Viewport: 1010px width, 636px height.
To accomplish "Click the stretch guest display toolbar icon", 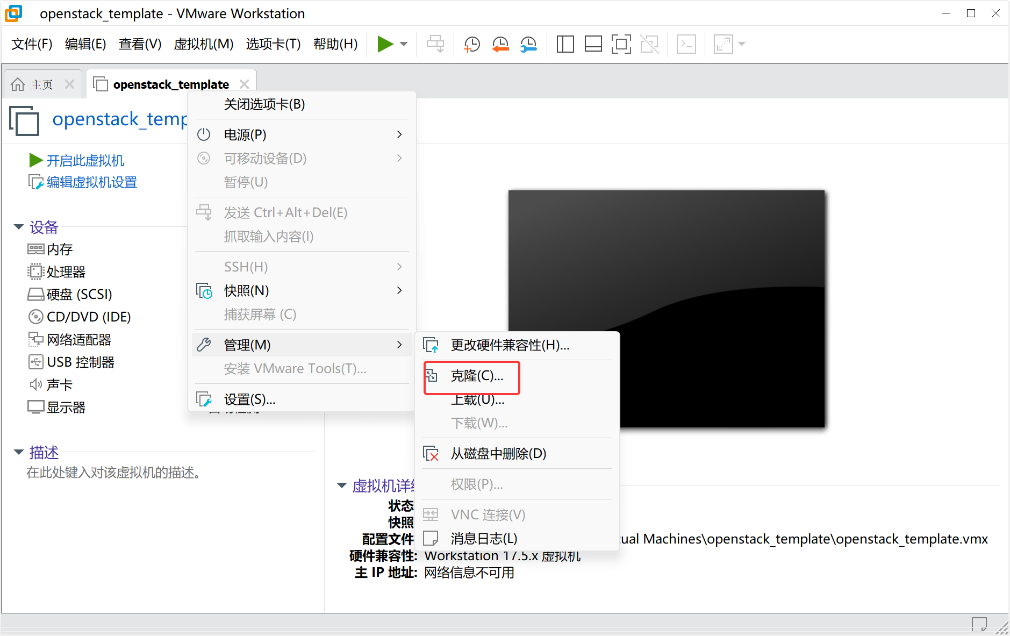I will [724, 44].
